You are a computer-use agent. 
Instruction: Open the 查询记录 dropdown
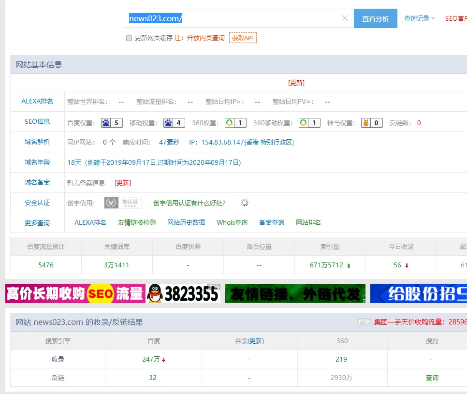(x=419, y=18)
